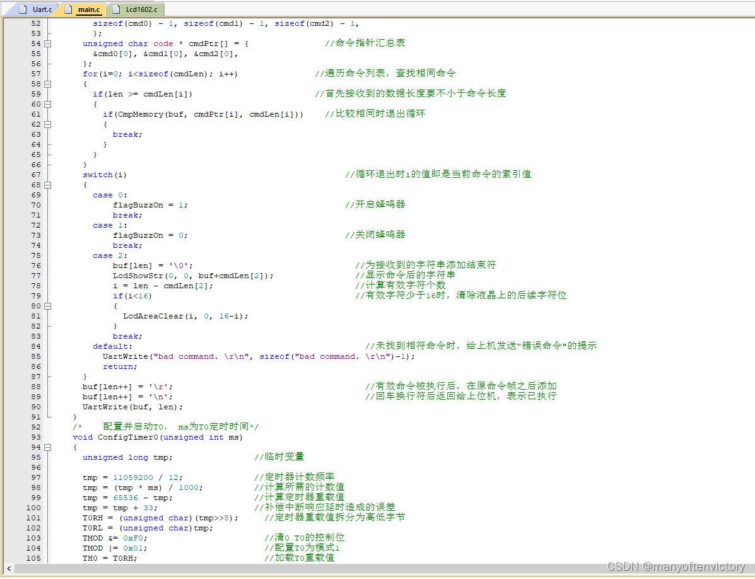Click on 'i = len - cmdLen[2];' line
This screenshot has height=579, width=755.
(163, 286)
